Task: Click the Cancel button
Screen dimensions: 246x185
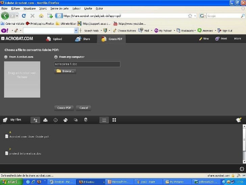Action: pos(83,108)
